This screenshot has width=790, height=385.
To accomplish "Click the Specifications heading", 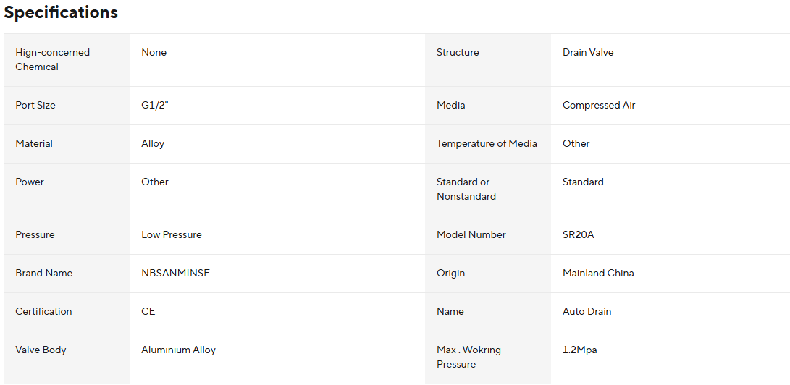I will click(x=61, y=13).
